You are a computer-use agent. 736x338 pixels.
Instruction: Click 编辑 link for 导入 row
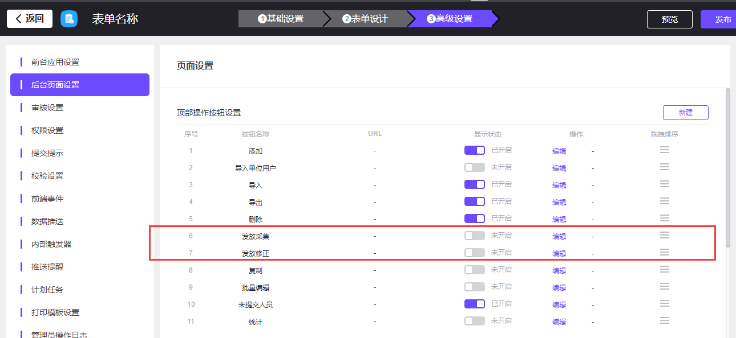[559, 186]
